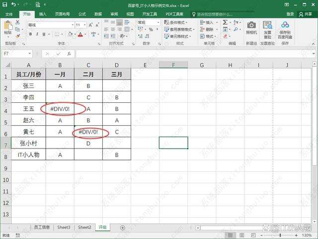Toggle Bottom Align (highlighted)
Viewport: 318px width, 239px height.
pyautogui.click(x=120, y=22)
